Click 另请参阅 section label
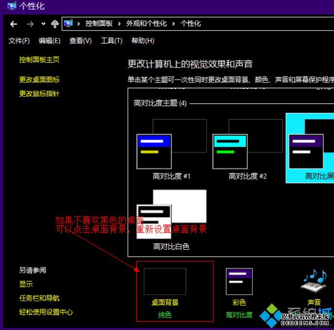334x330 pixels. pos(33,270)
